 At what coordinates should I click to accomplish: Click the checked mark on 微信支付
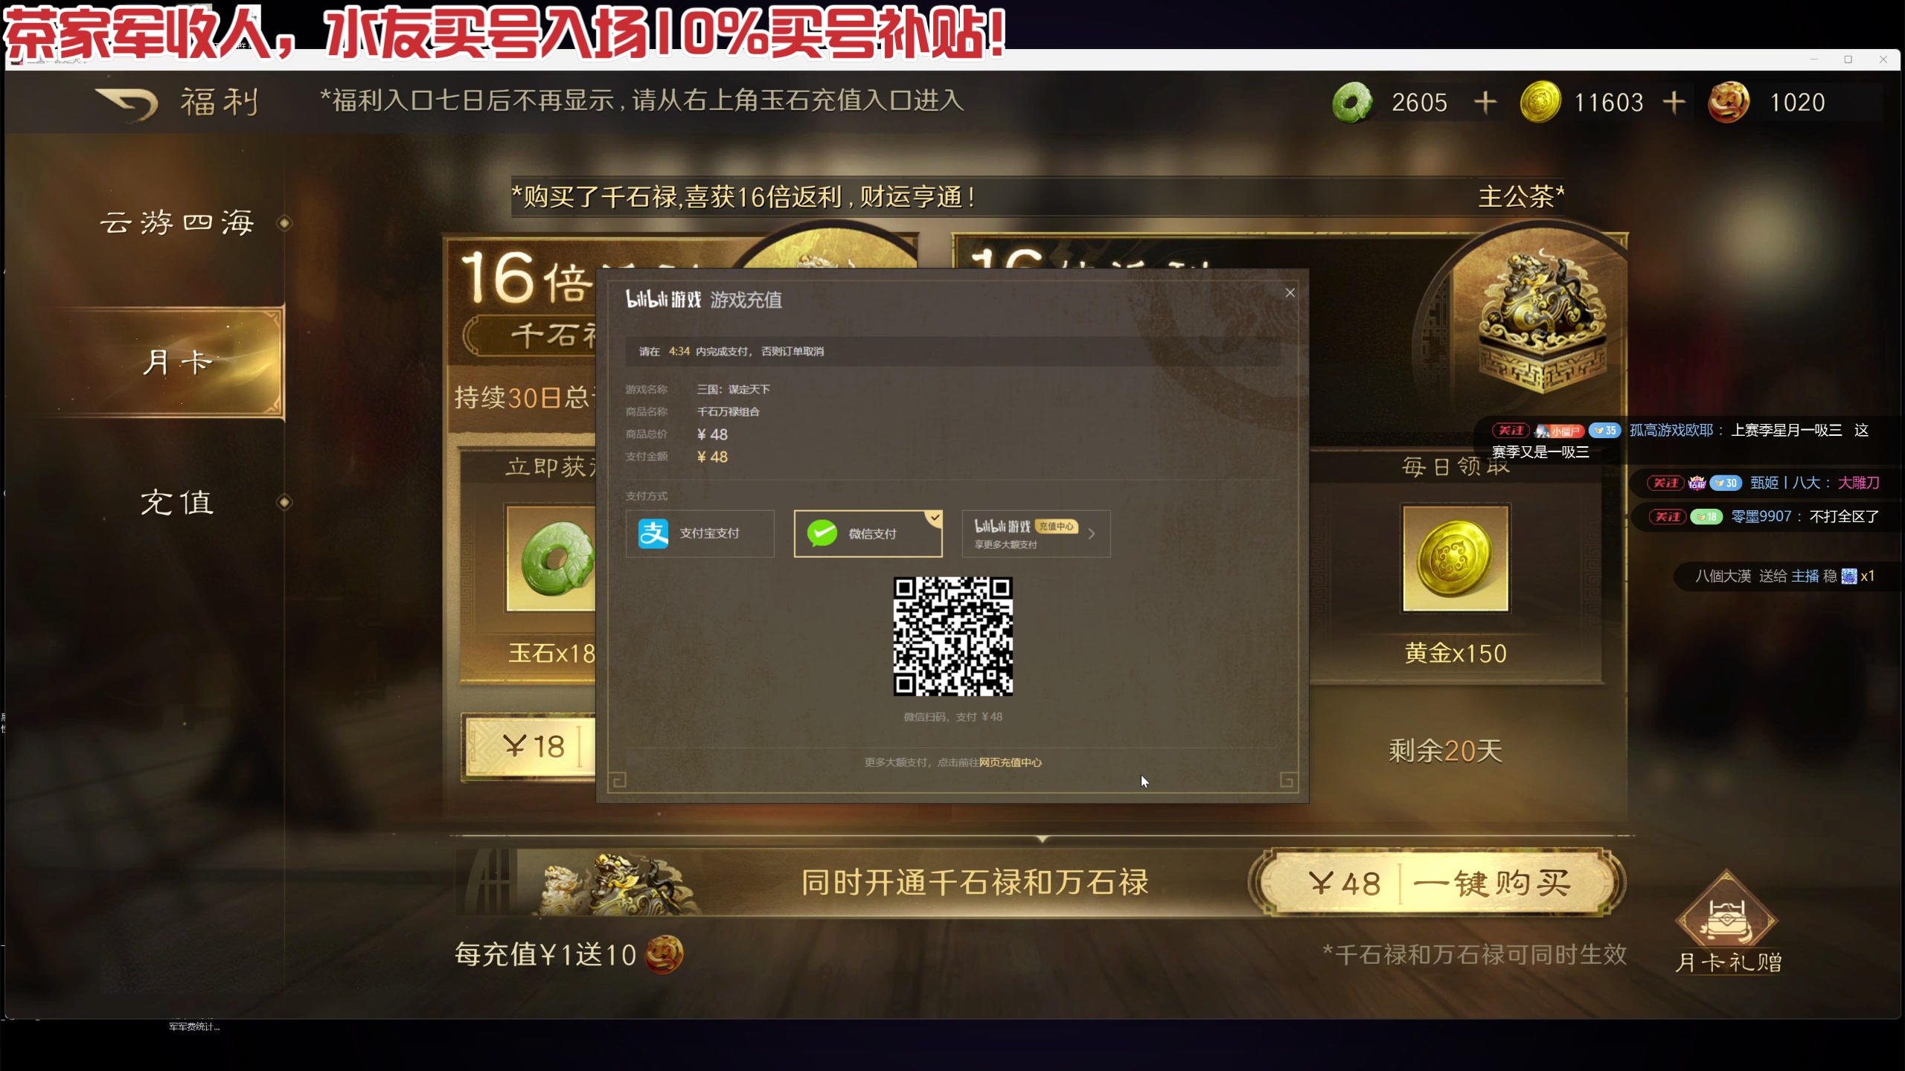point(935,518)
